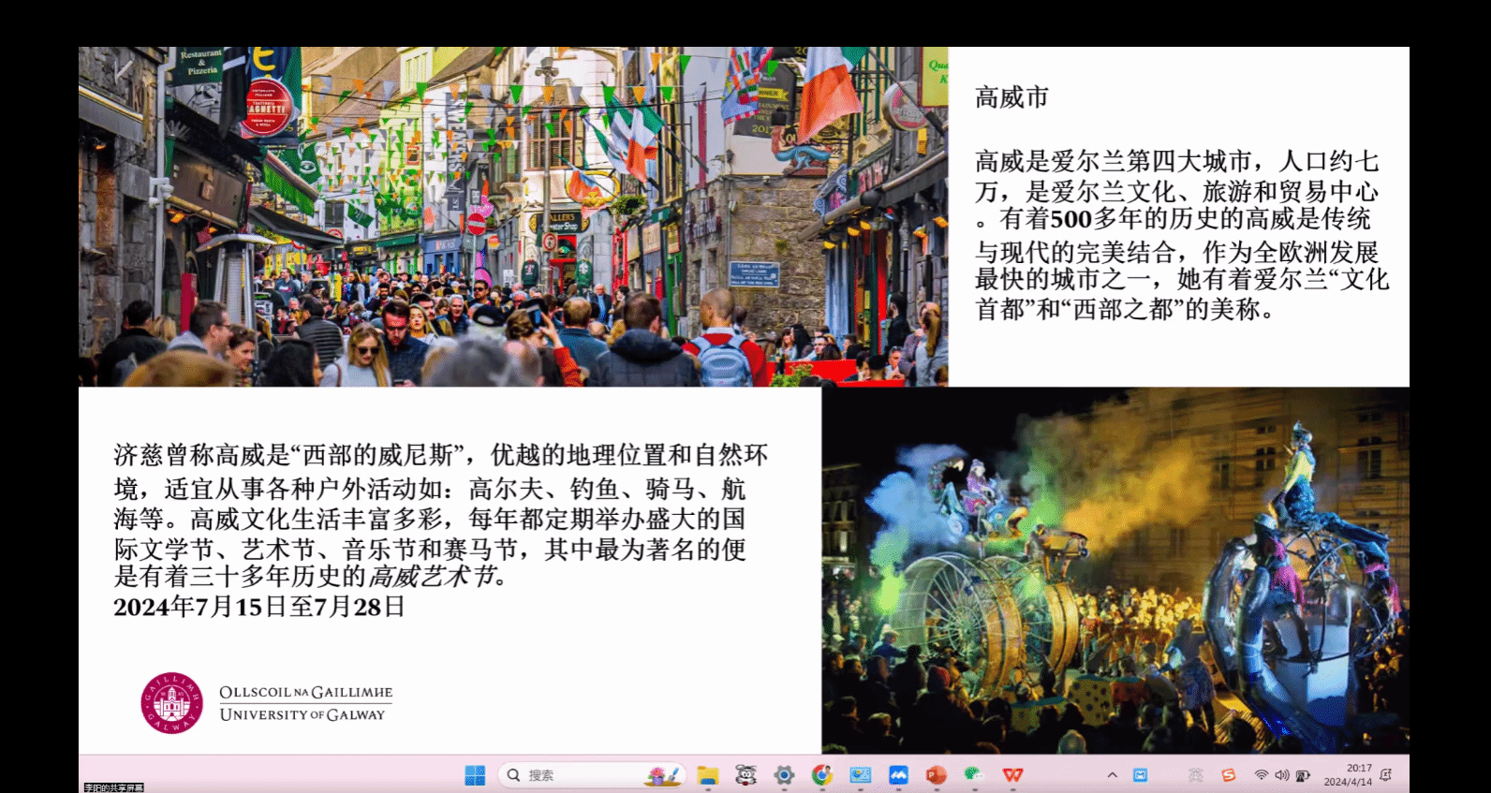Open the Wi-Fi network flyout

tap(1262, 775)
